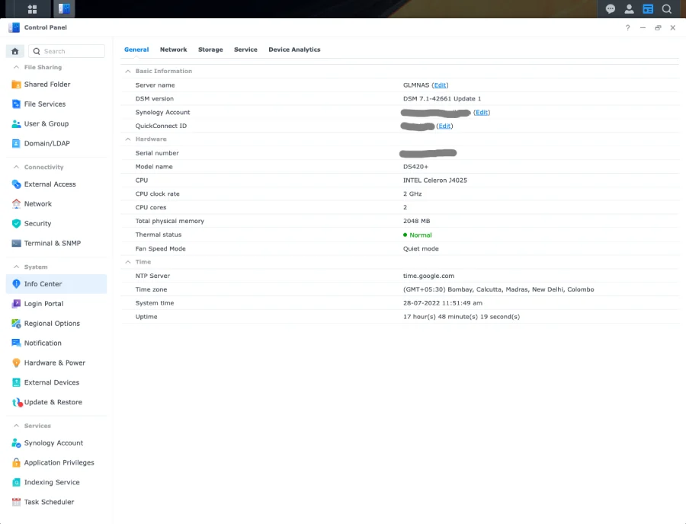This screenshot has width=686, height=524.
Task: Click the system time 28-07-2022 value
Action: point(443,303)
